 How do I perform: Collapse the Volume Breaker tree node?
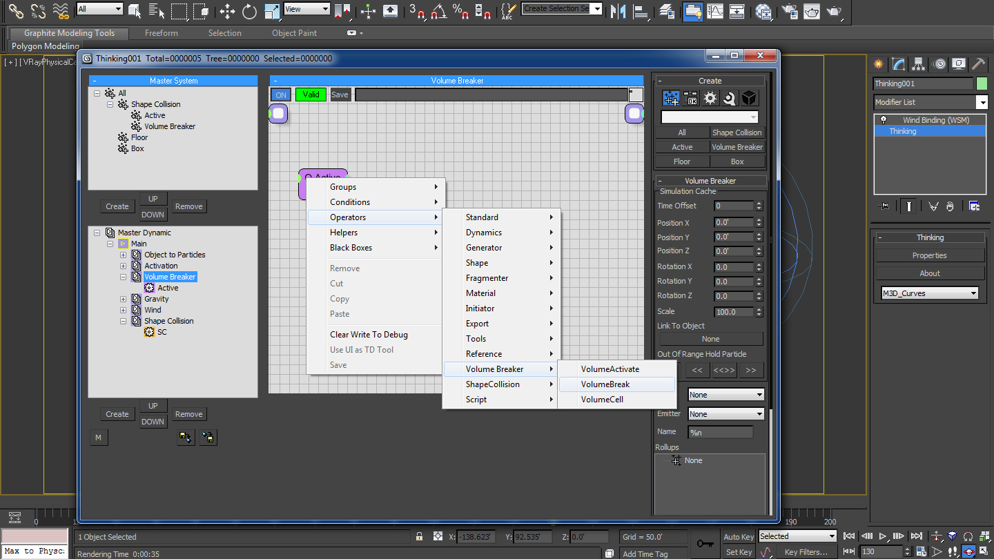pos(124,277)
